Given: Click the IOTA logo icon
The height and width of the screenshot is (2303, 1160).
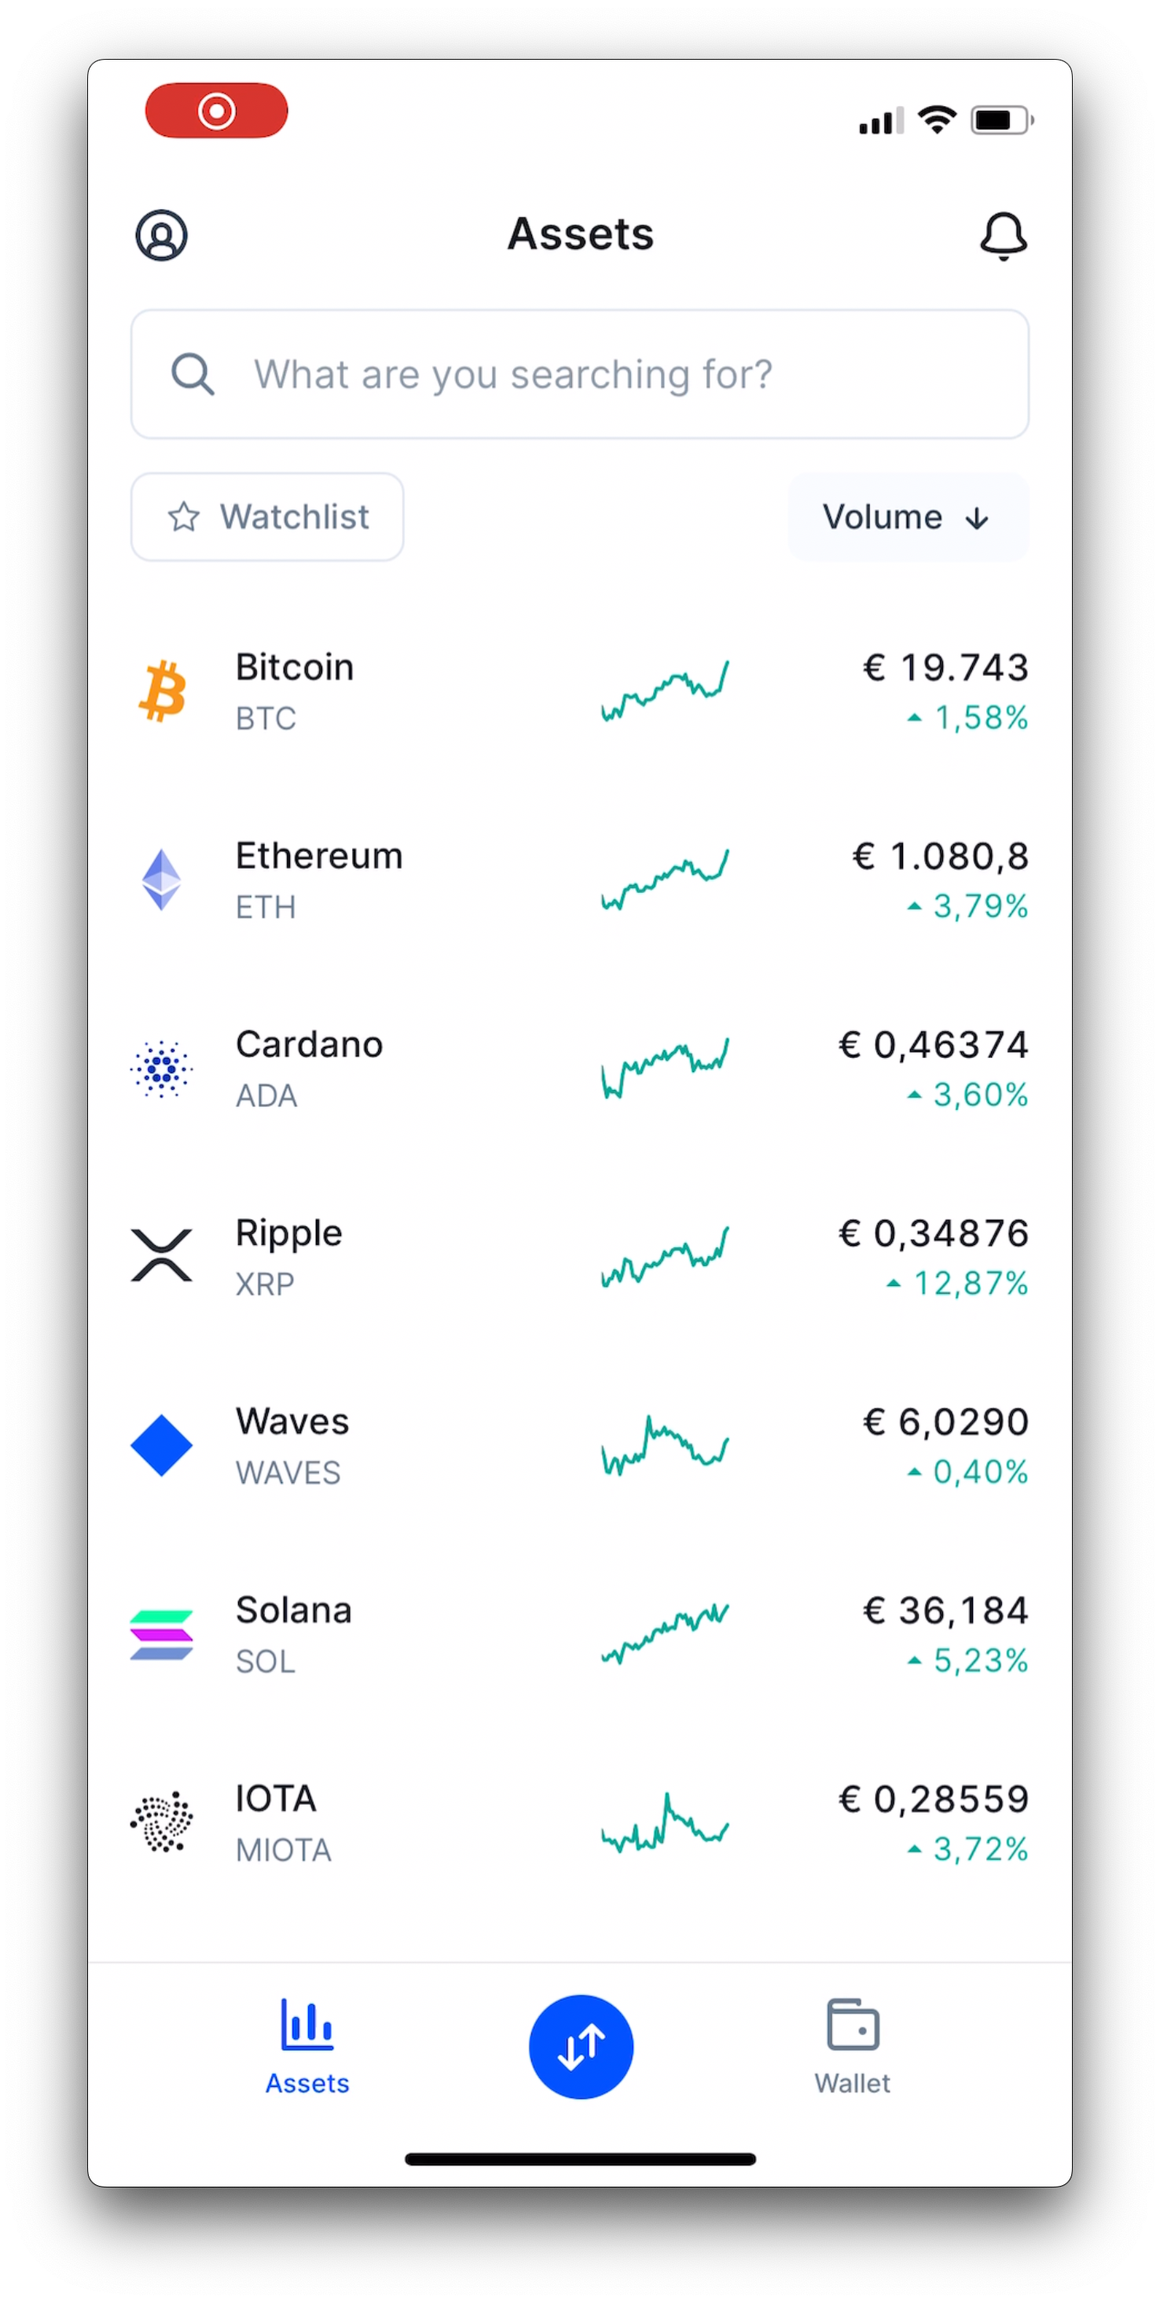Looking at the screenshot, I should coord(162,1822).
